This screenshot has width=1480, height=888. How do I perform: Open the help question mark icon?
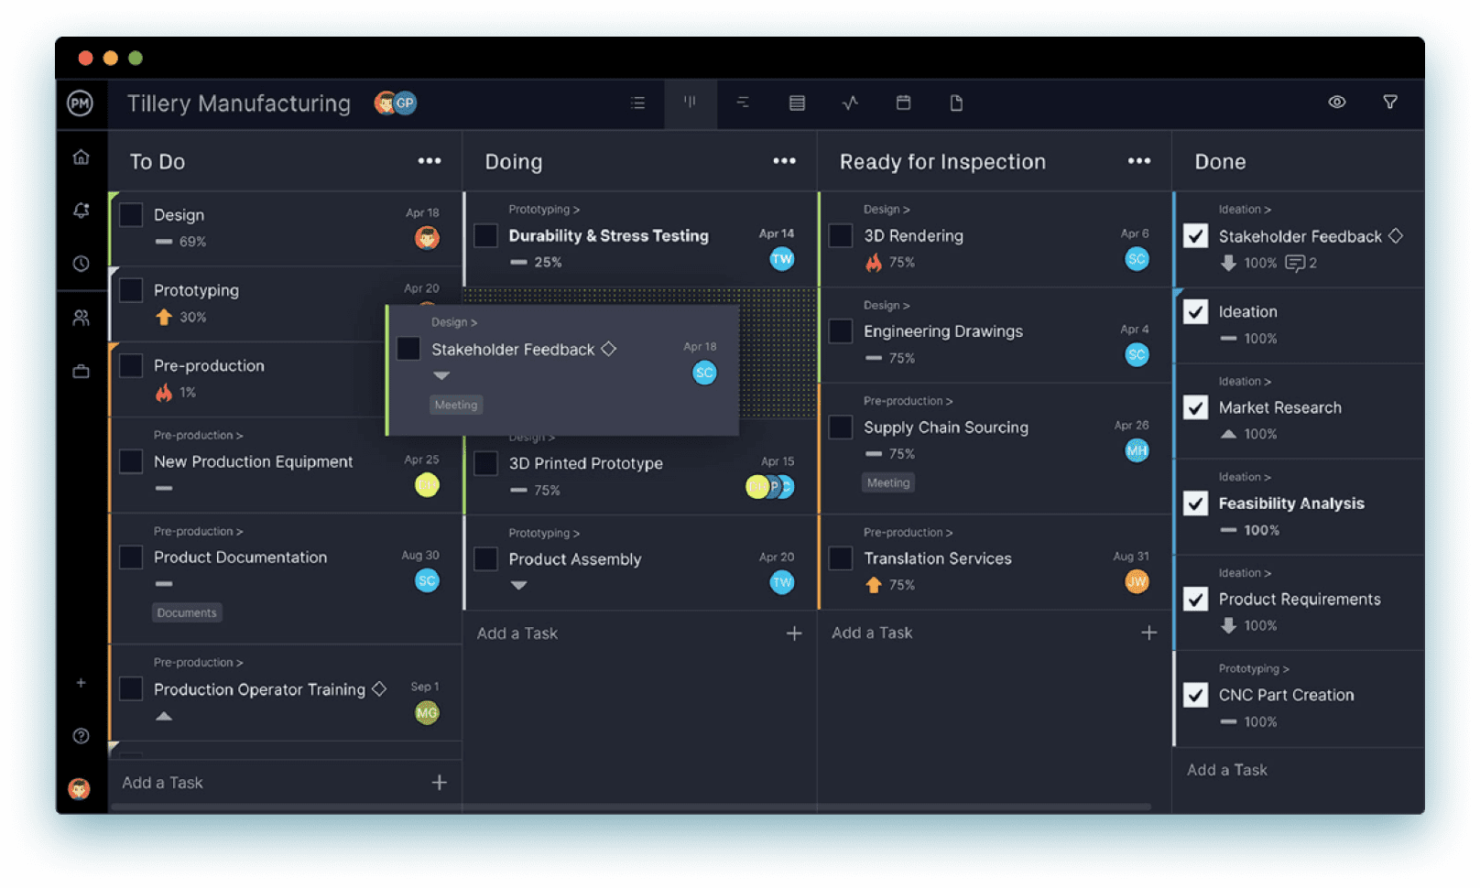click(x=82, y=736)
